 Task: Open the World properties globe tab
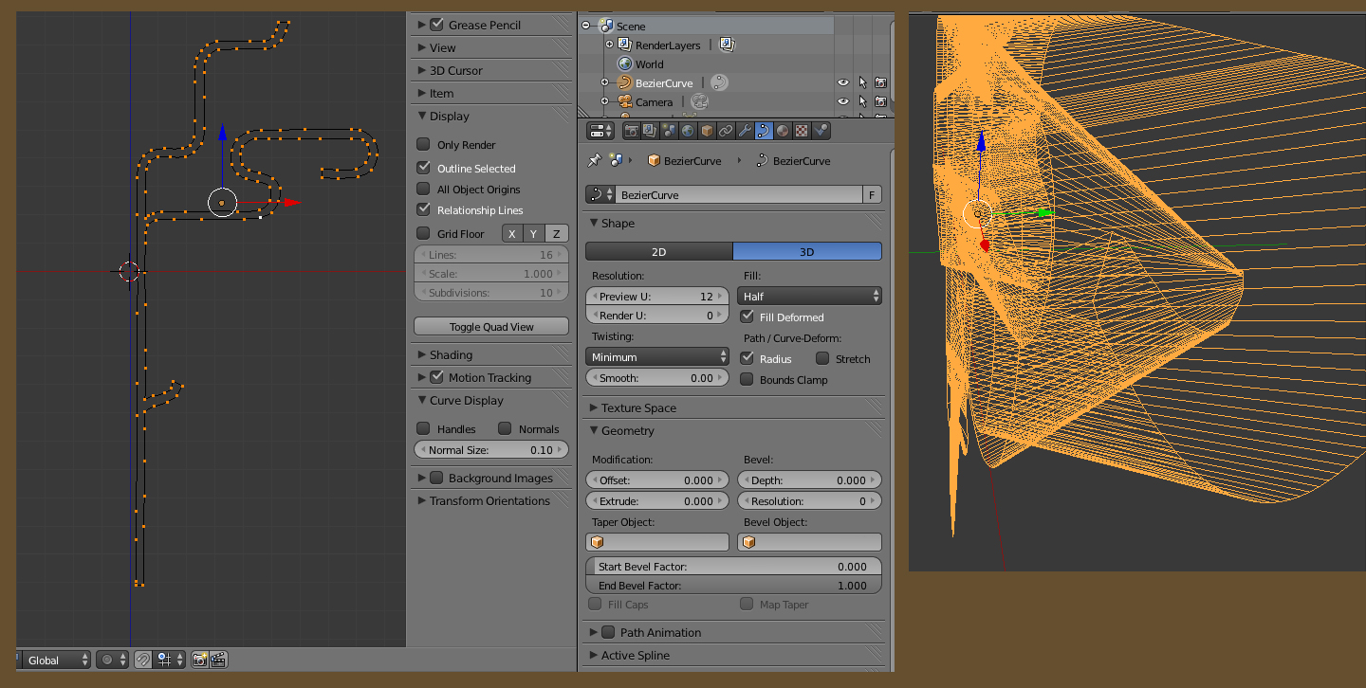tap(687, 131)
